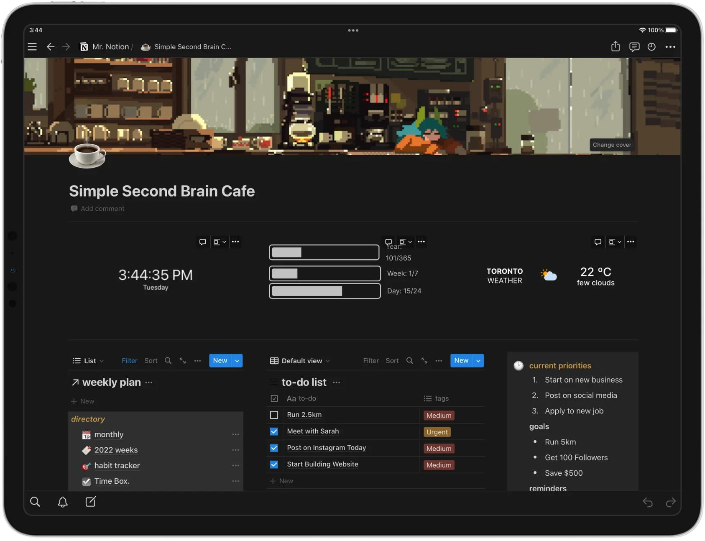Open the monthly page in directory

click(x=109, y=435)
